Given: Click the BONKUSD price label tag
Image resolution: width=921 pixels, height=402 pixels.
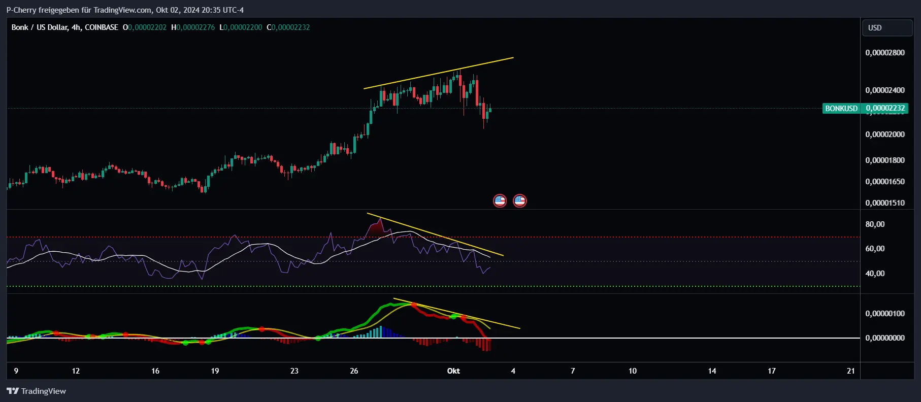Looking at the screenshot, I should 841,108.
